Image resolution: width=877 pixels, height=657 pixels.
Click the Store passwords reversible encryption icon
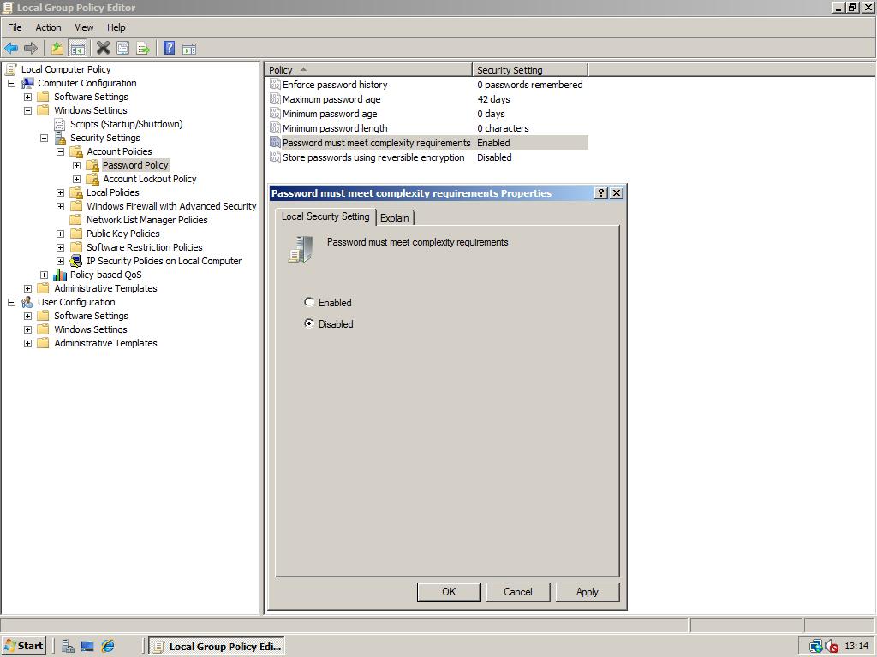click(275, 157)
